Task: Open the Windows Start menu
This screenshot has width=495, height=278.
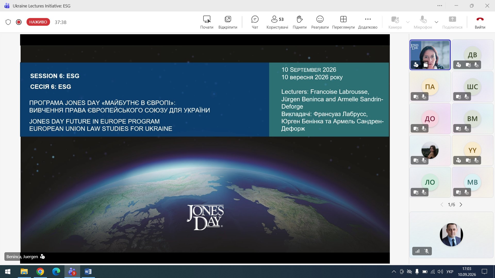Action: 8,272
